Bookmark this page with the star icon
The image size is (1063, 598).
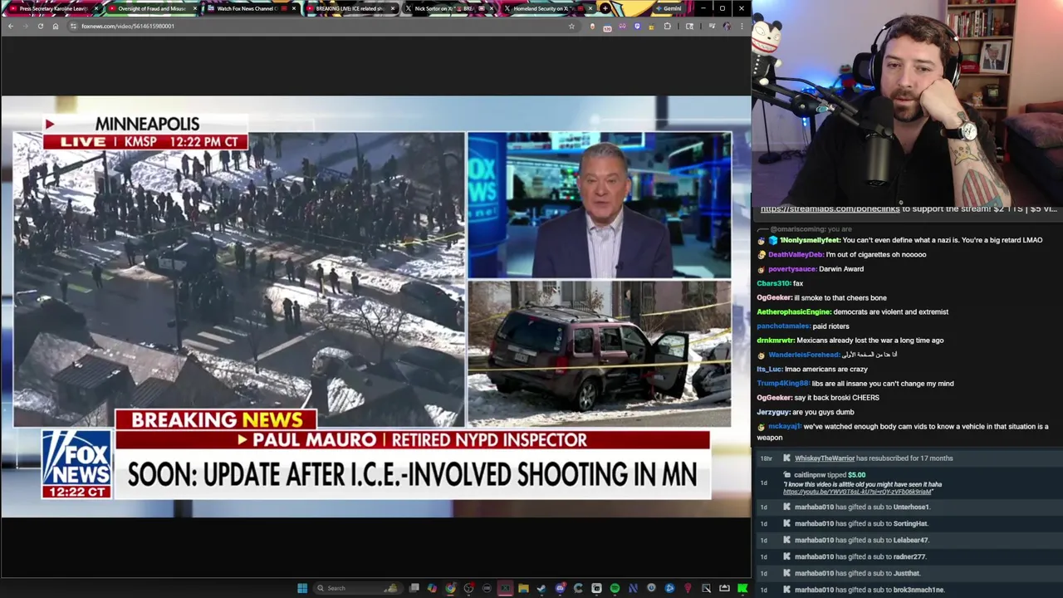[x=571, y=26]
